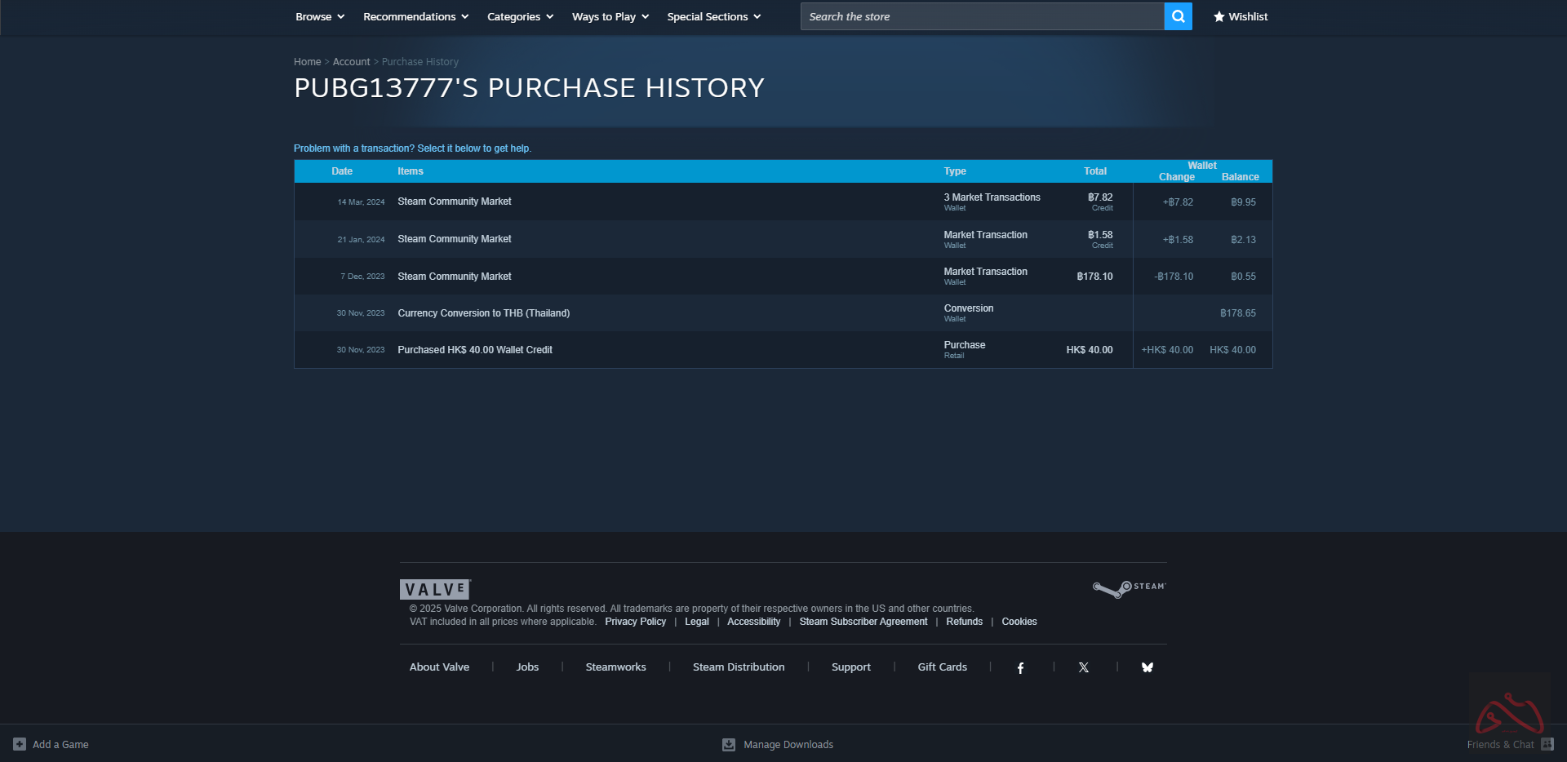The image size is (1567, 762).
Task: Open the Purchased HK$ 40.00 Wallet Credit entry
Action: point(475,350)
